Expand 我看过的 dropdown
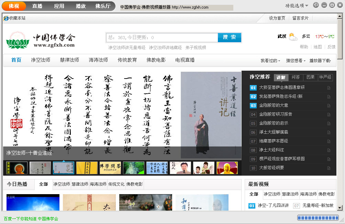This screenshot has width=345, height=224. [x=270, y=61]
